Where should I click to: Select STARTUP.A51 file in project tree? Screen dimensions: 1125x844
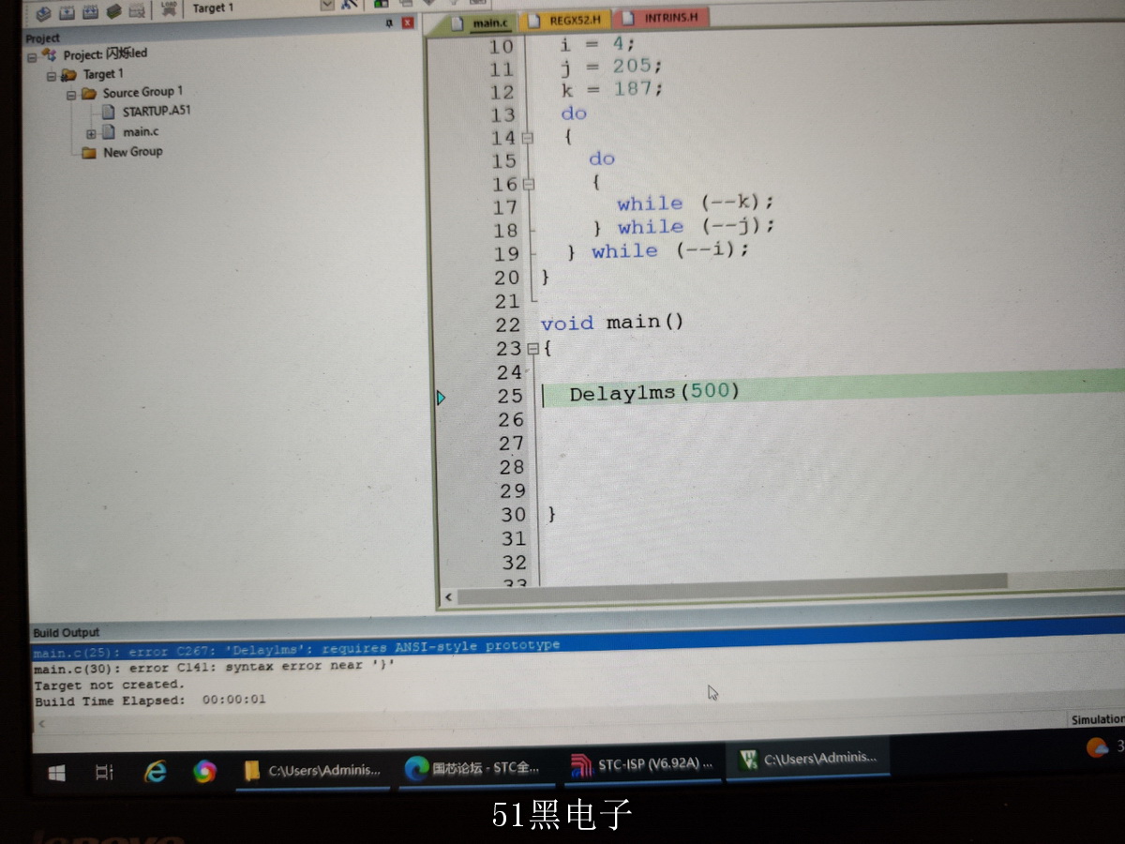(157, 112)
